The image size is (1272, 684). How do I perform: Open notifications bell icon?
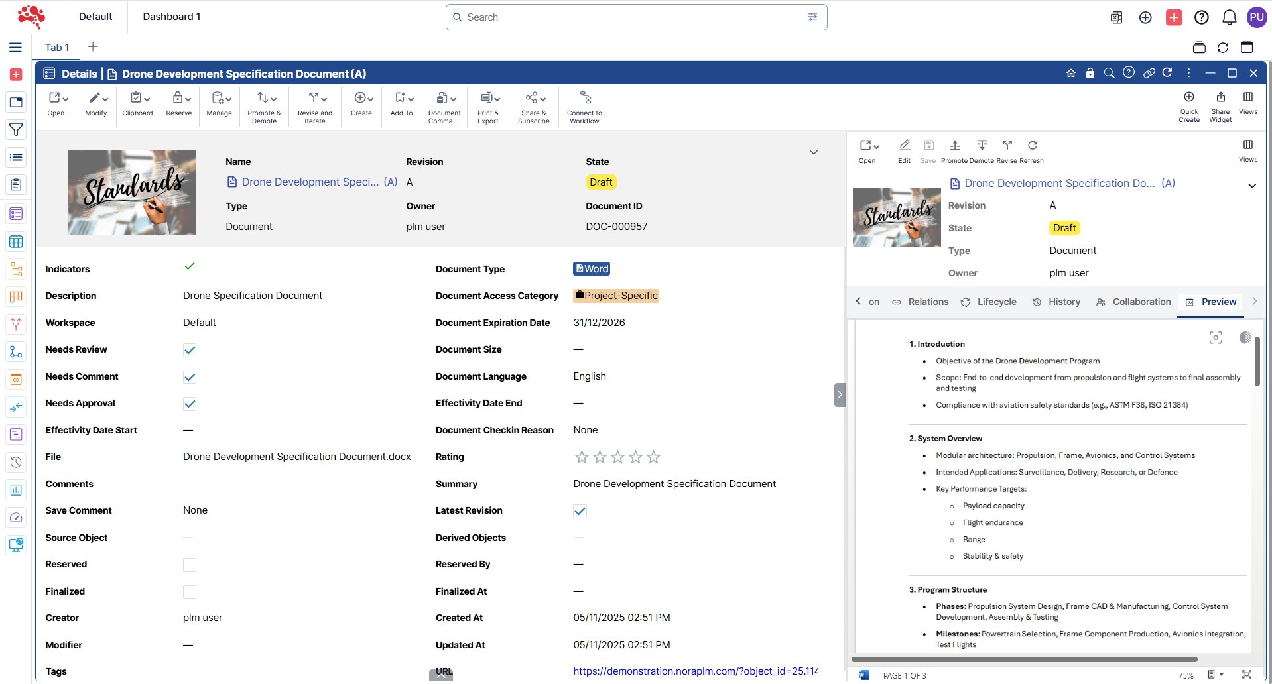(x=1229, y=17)
